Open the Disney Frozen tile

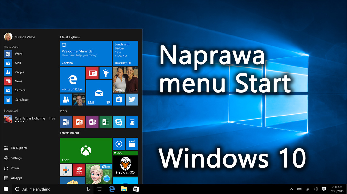(99, 174)
